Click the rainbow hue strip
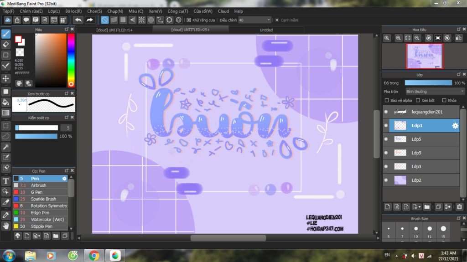 pyautogui.click(x=71, y=60)
